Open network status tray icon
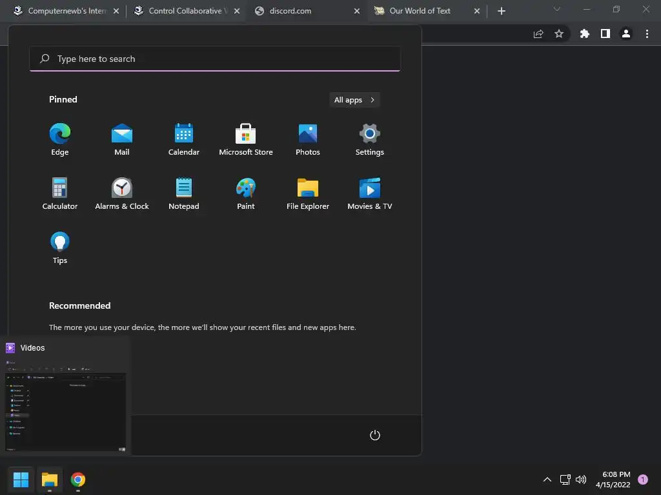Screen dimensions: 661x495 pyautogui.click(x=565, y=480)
